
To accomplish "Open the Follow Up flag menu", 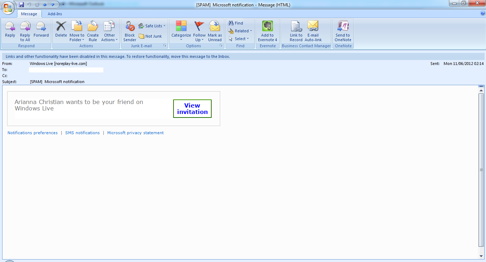I will [x=199, y=31].
